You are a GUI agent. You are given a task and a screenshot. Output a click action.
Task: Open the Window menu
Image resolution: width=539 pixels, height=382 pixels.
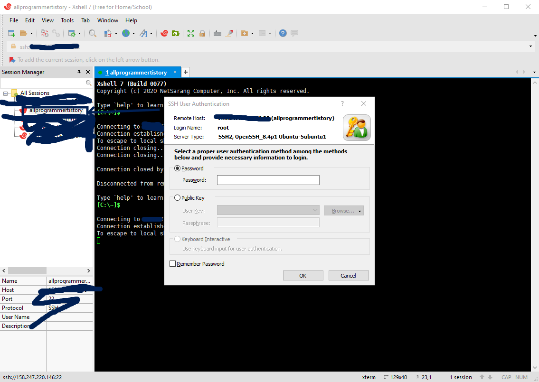pos(108,20)
